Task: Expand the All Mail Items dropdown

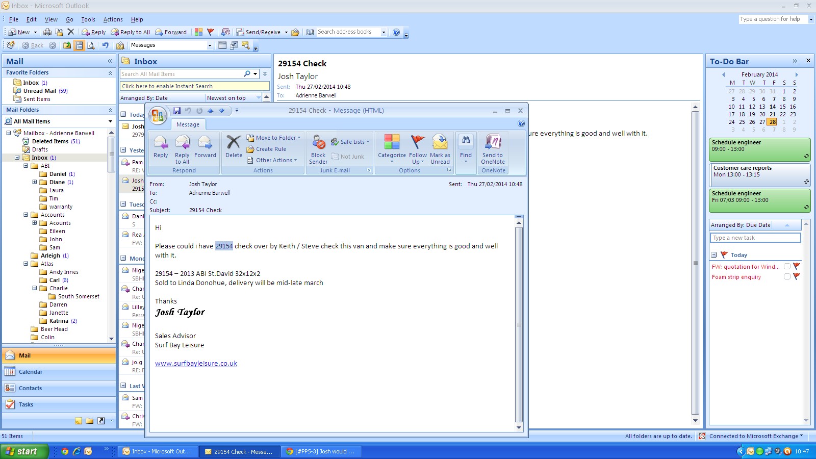Action: (110, 121)
